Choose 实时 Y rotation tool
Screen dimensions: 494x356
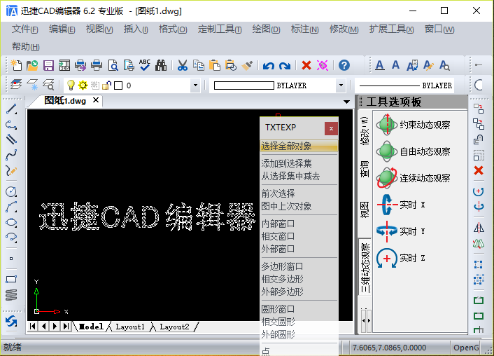(401, 231)
